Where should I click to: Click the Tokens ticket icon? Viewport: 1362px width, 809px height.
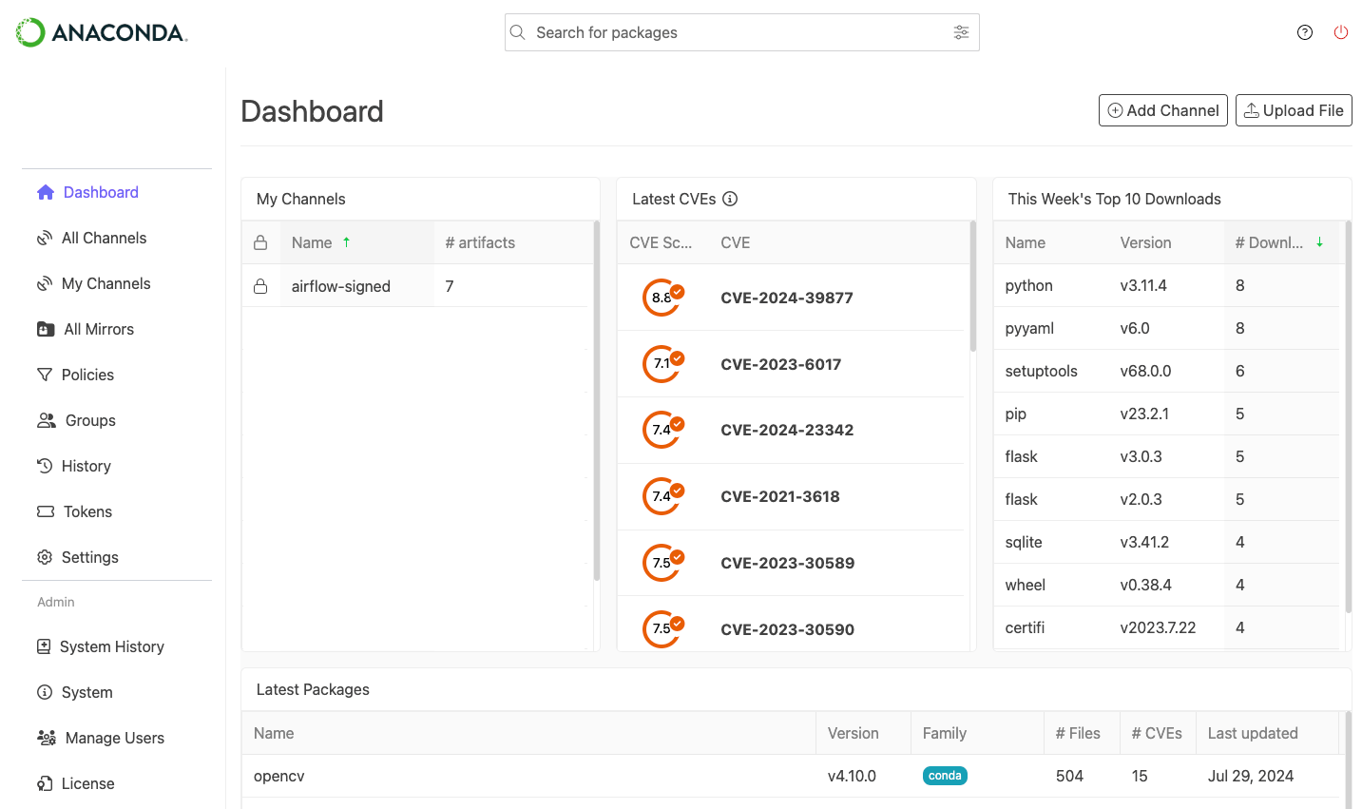(x=46, y=511)
